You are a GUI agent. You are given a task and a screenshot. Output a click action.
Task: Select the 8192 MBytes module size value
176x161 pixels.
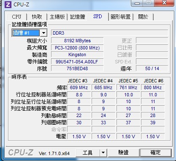point(77,41)
